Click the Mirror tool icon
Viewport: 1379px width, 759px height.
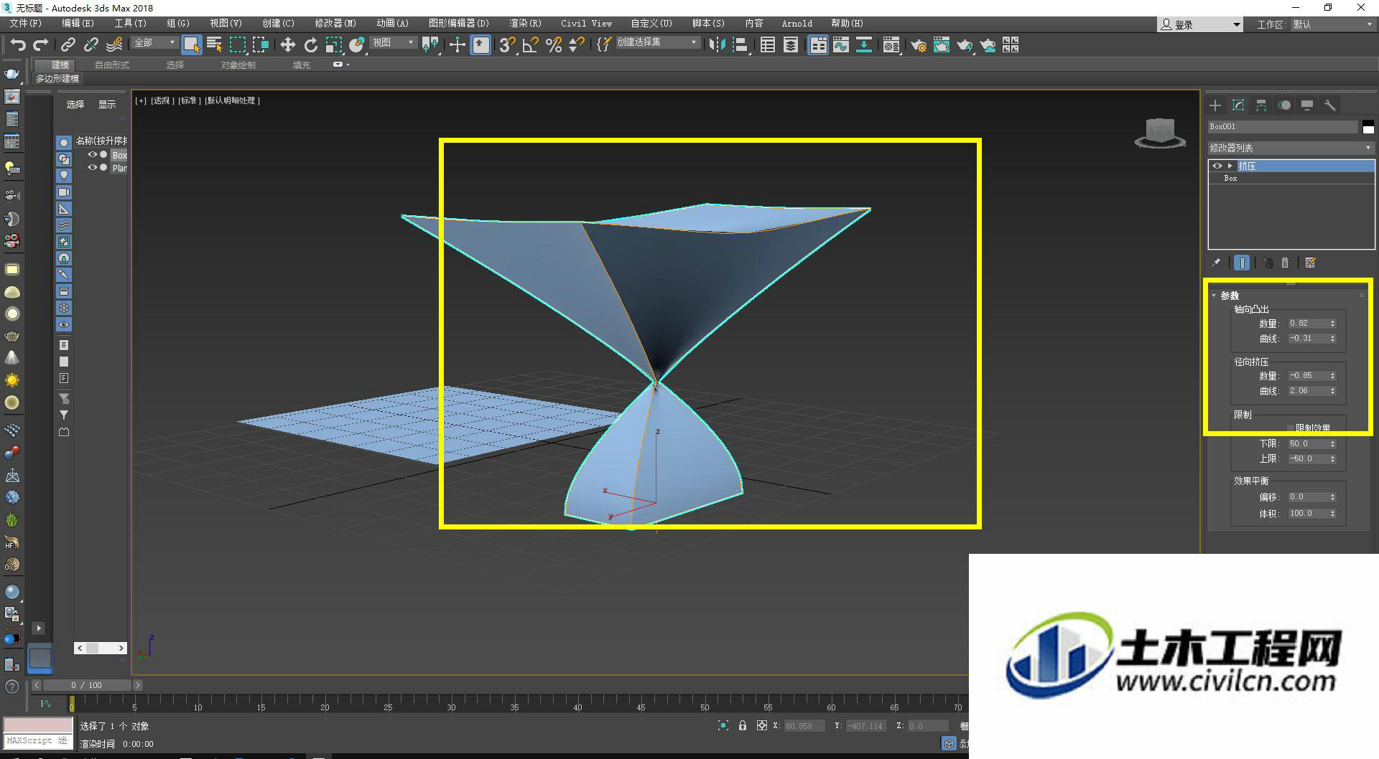point(717,44)
